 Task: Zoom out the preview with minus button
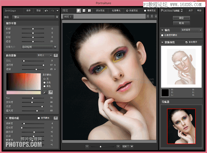(87, 146)
